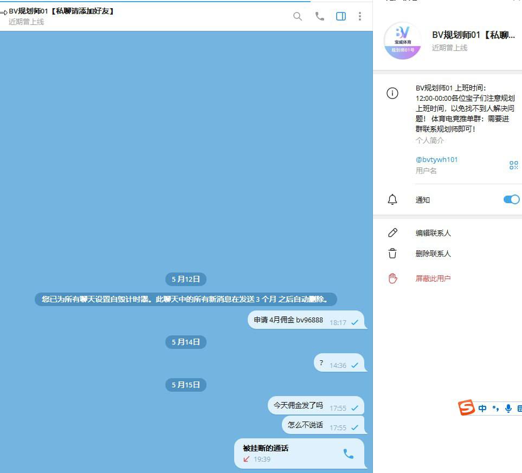Call back using missed call phone icon

click(x=349, y=453)
